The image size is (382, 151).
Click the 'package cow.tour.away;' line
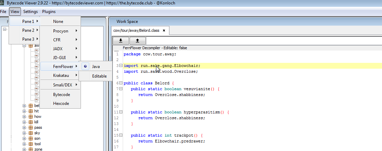click(x=150, y=54)
